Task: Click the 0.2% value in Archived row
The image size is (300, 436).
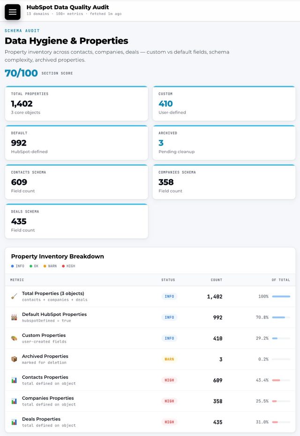Action: [x=263, y=359]
